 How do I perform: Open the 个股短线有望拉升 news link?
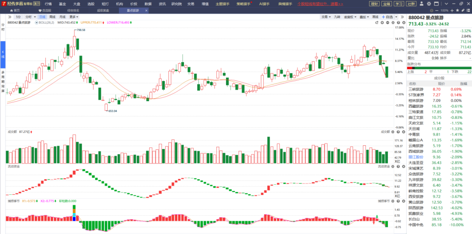click(320, 4)
